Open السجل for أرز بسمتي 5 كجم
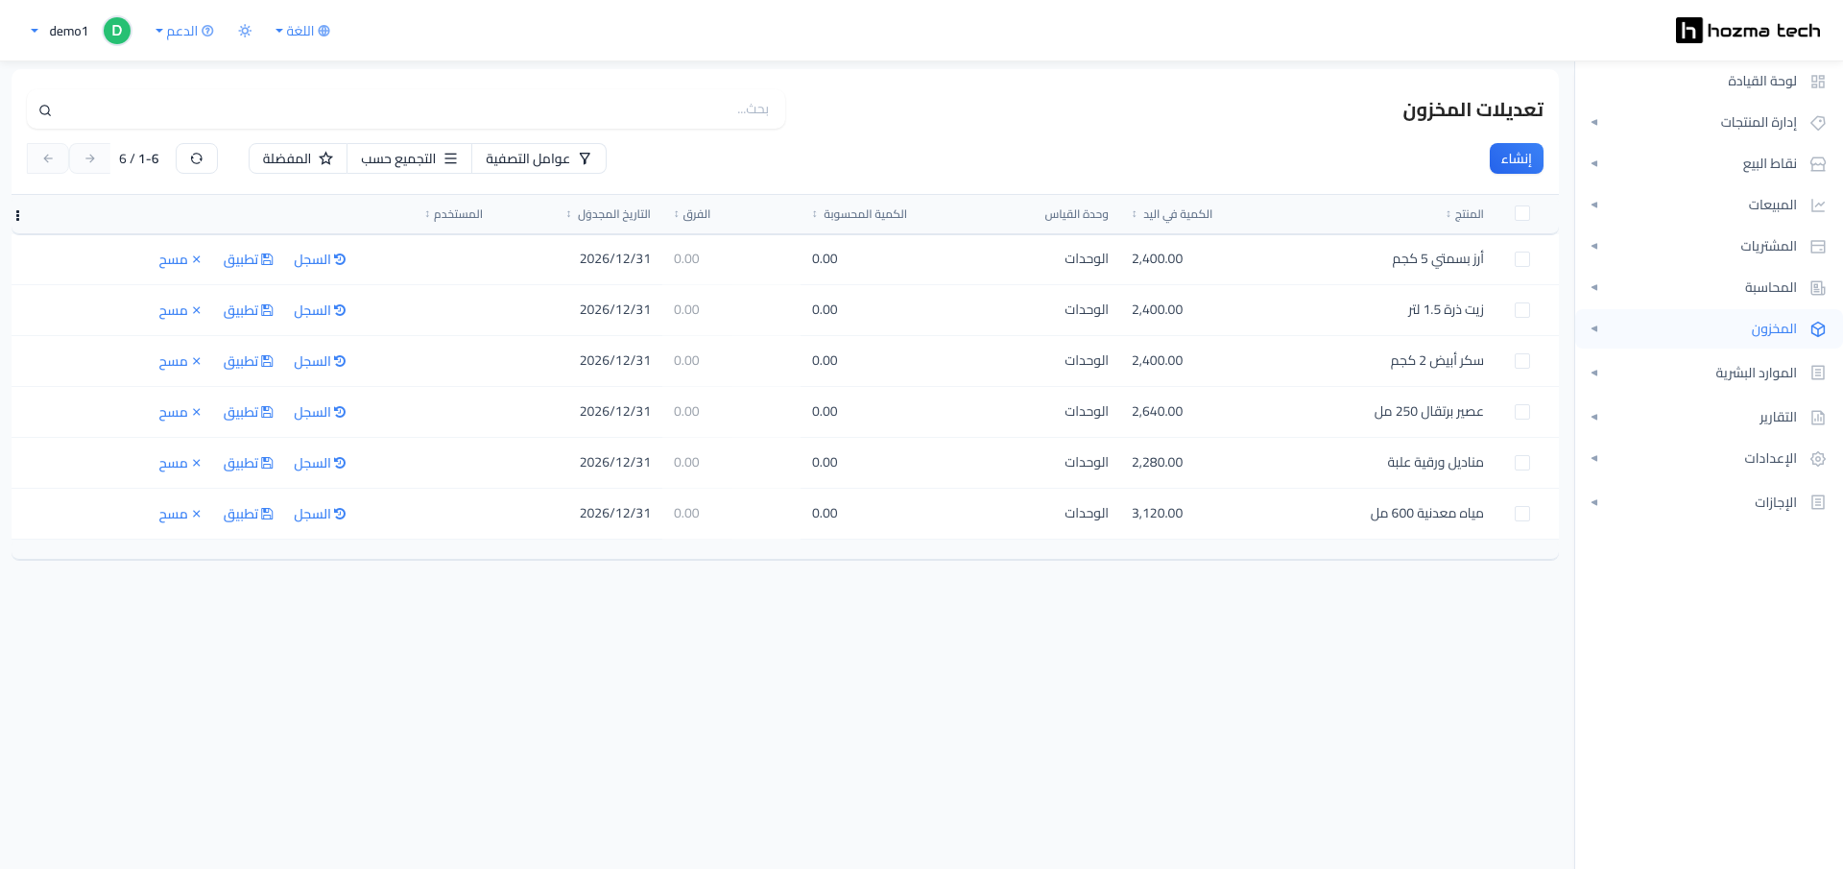Screen dimensions: 1843x869 click(320, 259)
